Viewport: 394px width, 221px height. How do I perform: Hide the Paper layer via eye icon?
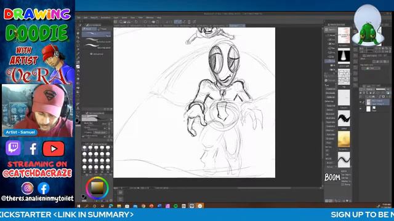point(361,109)
